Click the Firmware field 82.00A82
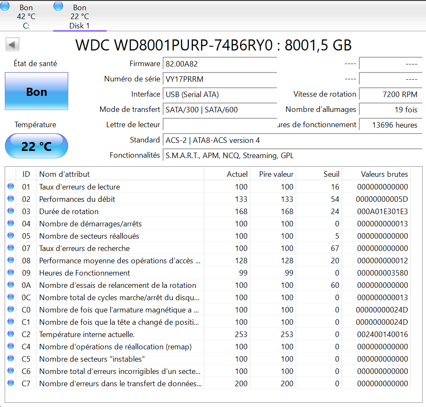 (x=220, y=64)
